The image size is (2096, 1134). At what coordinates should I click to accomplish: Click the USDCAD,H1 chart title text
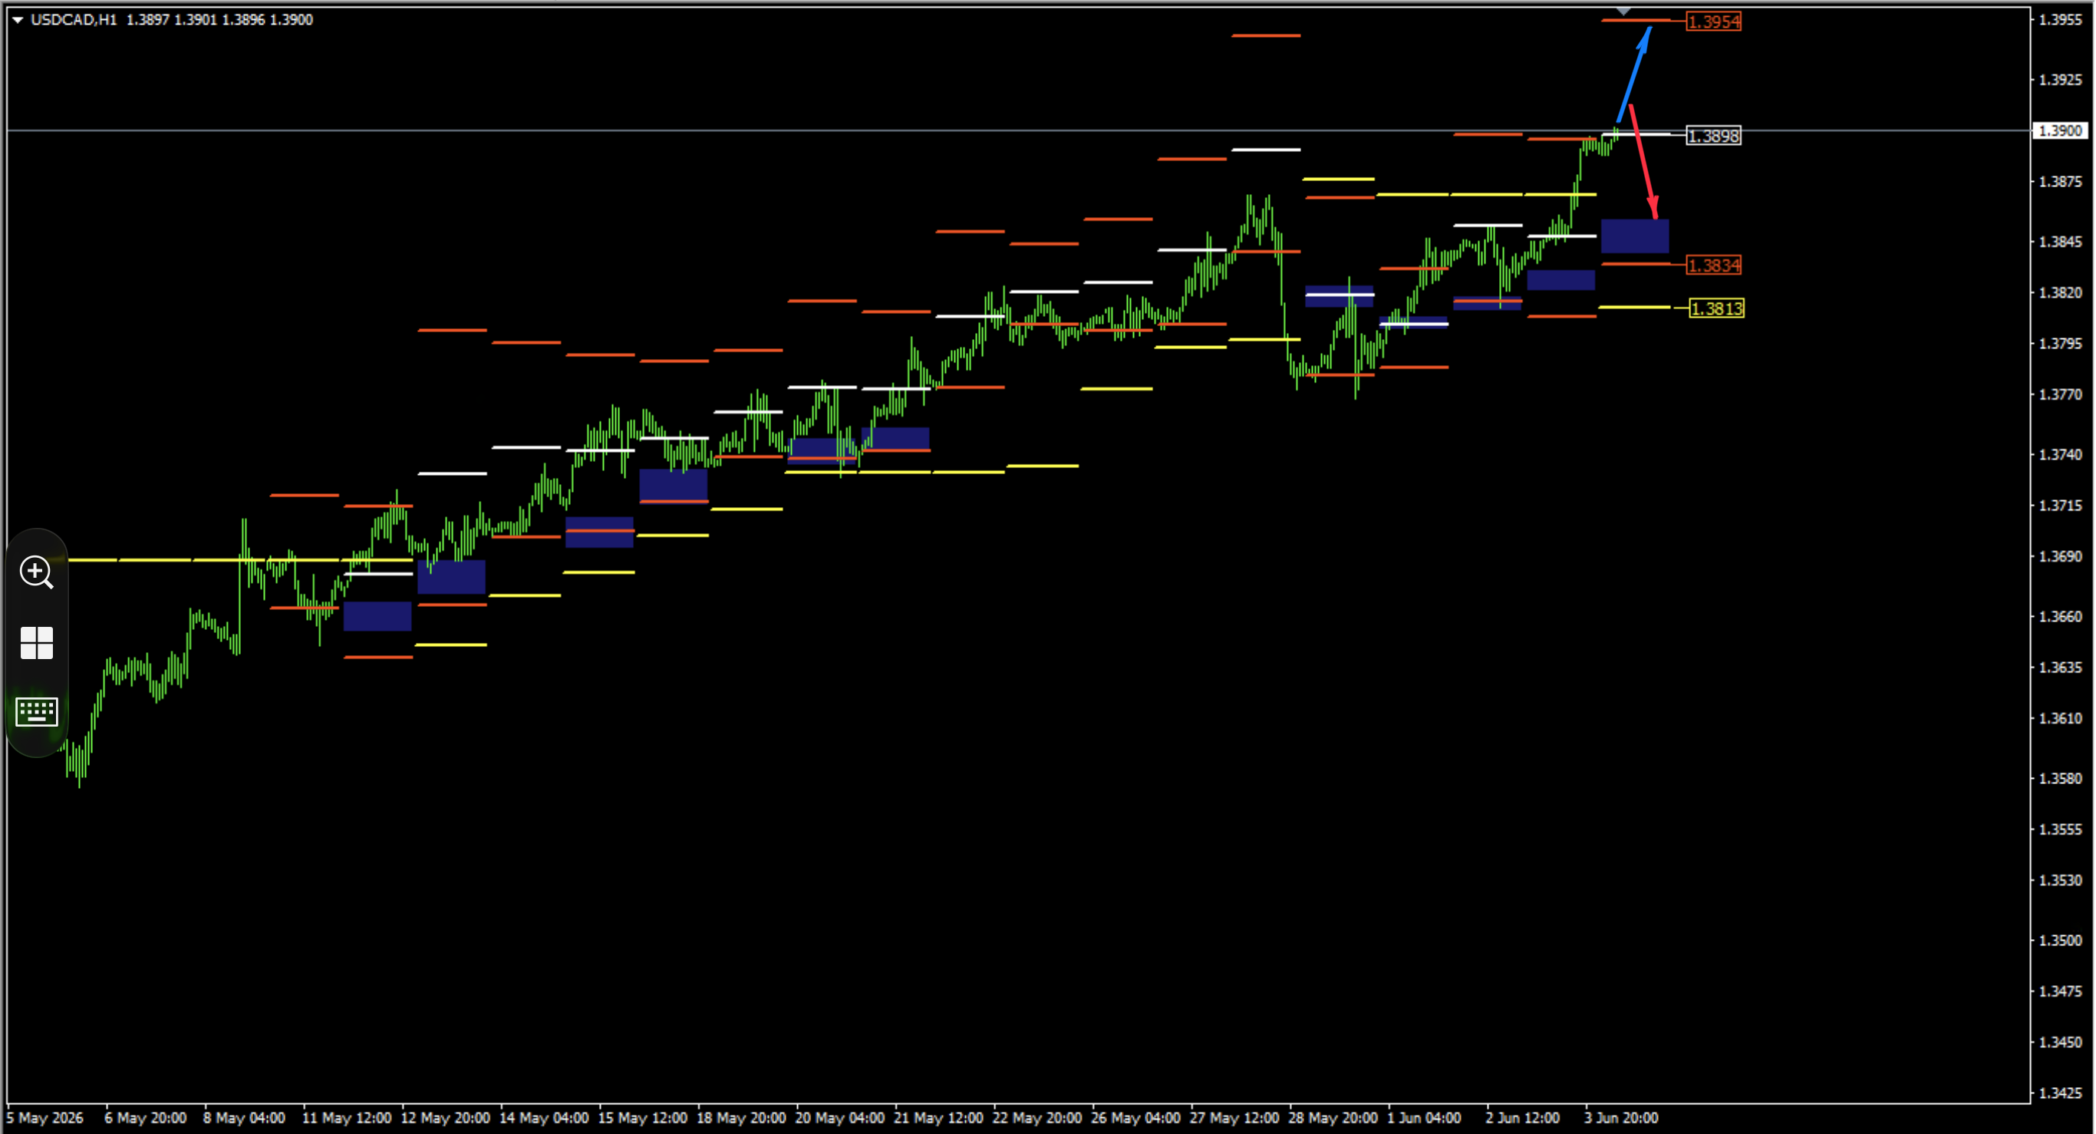[74, 19]
